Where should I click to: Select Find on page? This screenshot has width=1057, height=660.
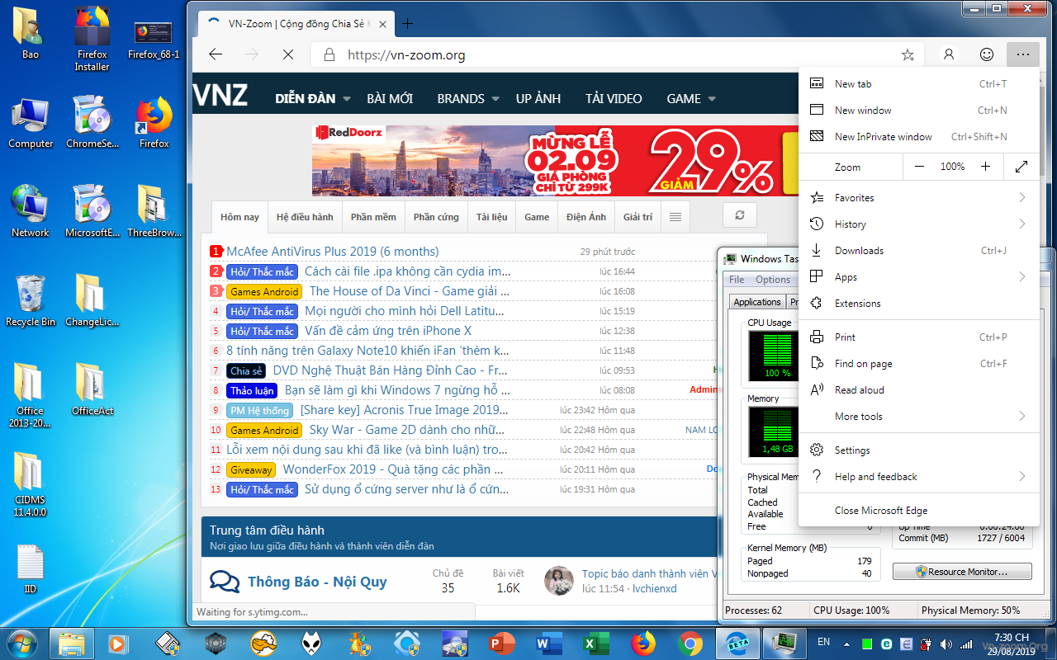pos(919,364)
